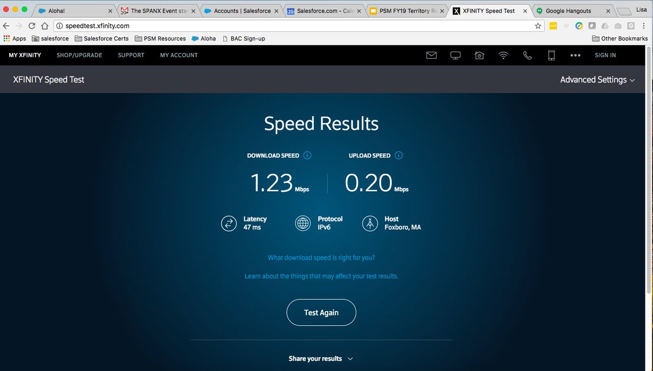Open the Aloha bookmark
This screenshot has height=371, width=653.
pyautogui.click(x=204, y=39)
